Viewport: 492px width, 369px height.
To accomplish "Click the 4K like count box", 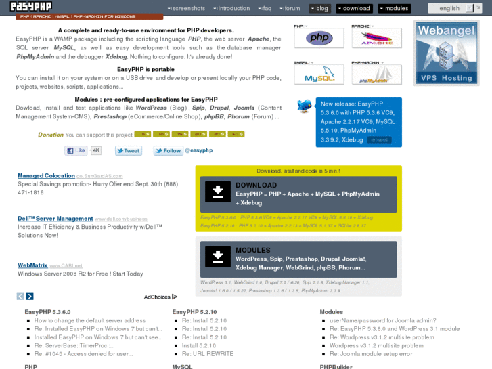I will click(x=96, y=150).
